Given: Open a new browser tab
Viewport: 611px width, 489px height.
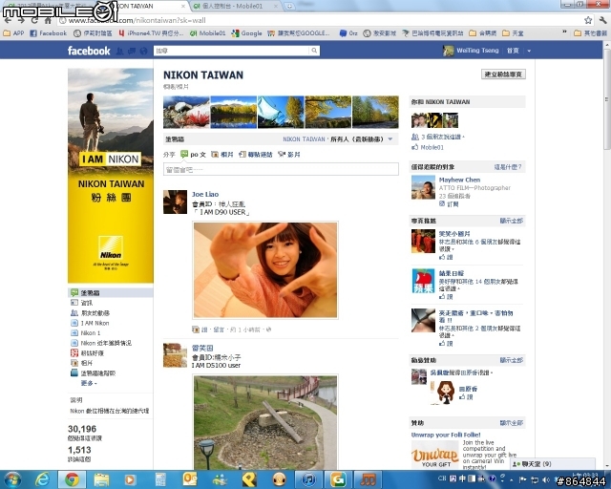Looking at the screenshot, I should pyautogui.click(x=289, y=7).
